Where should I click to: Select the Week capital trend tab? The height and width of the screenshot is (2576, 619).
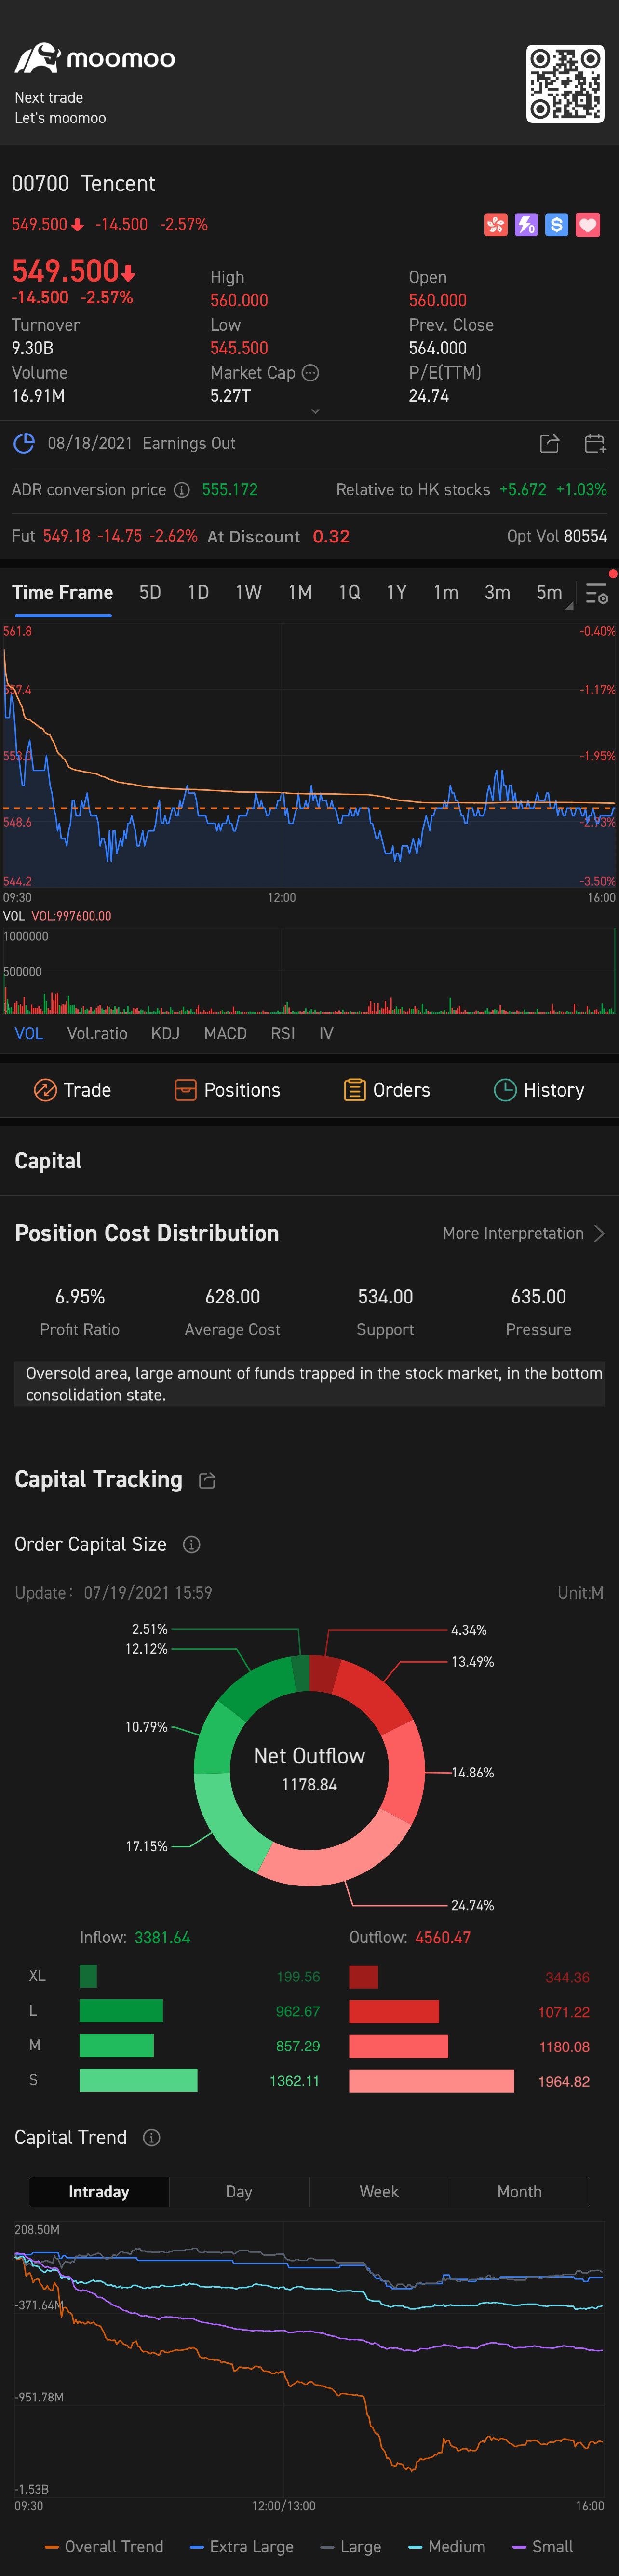[x=379, y=2191]
